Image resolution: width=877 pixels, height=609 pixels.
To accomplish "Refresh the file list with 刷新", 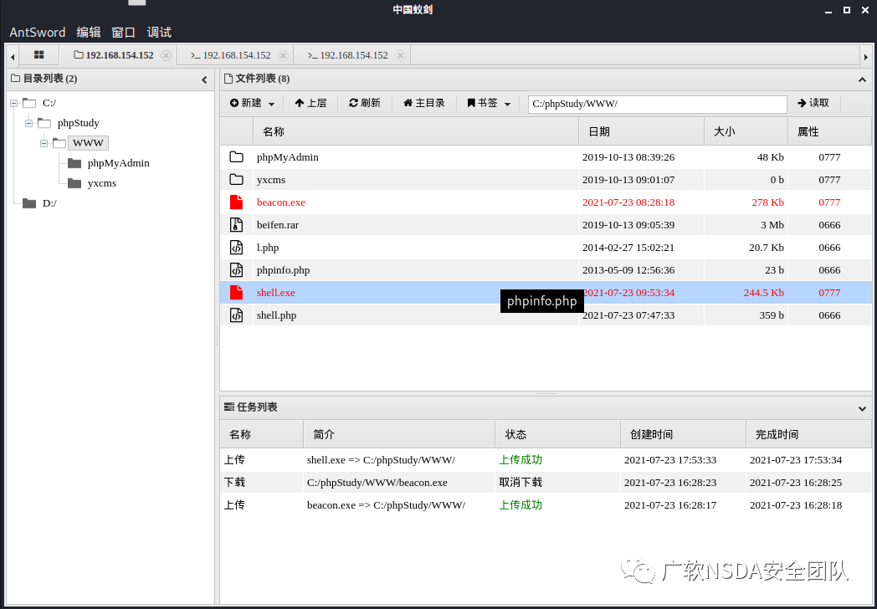I will (365, 104).
